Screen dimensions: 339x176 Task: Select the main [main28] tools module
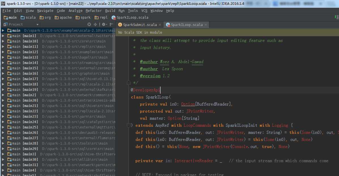point(58,143)
